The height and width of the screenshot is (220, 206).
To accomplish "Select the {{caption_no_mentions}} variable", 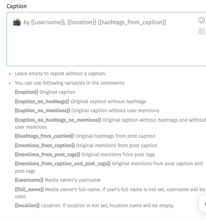I will pyautogui.click(x=42, y=111).
